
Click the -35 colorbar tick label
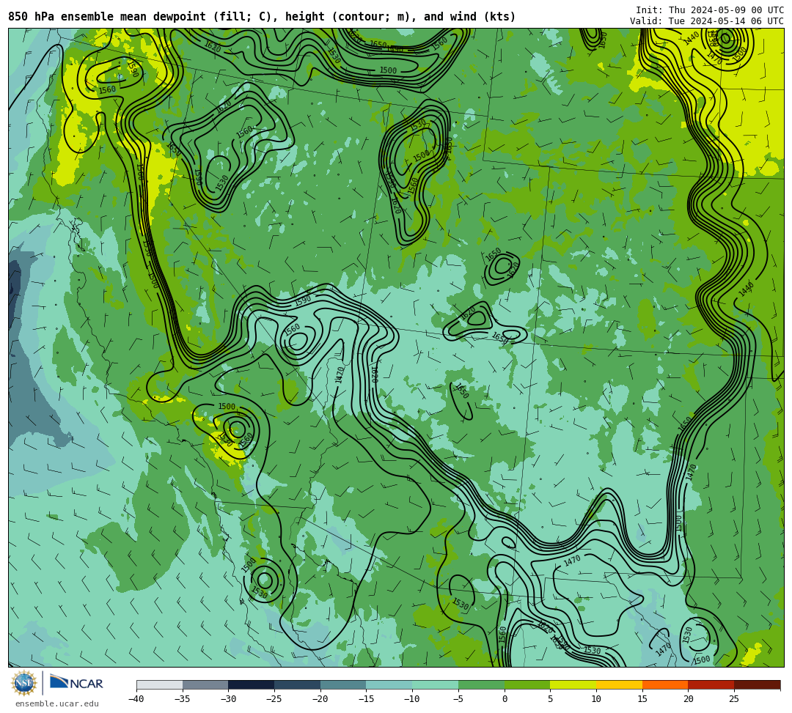(x=183, y=699)
